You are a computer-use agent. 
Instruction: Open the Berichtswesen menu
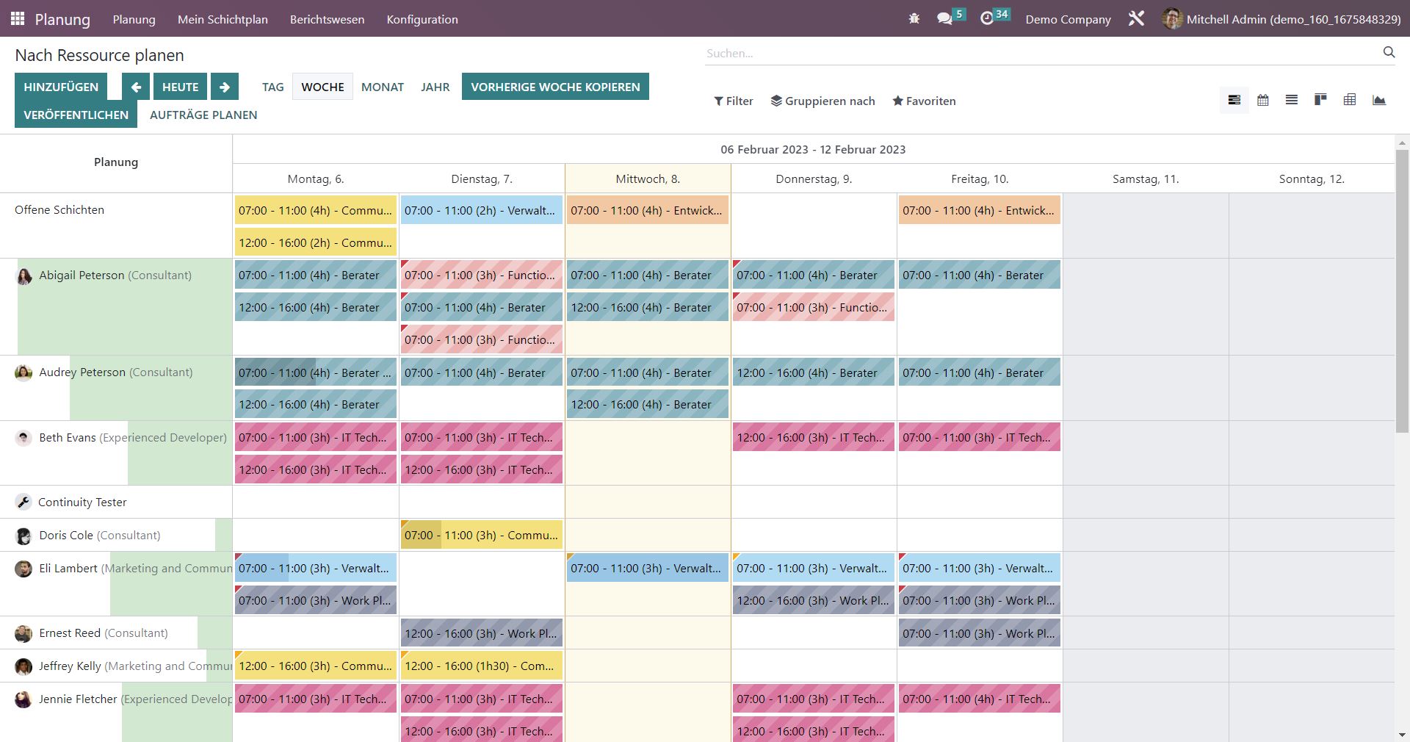[327, 19]
